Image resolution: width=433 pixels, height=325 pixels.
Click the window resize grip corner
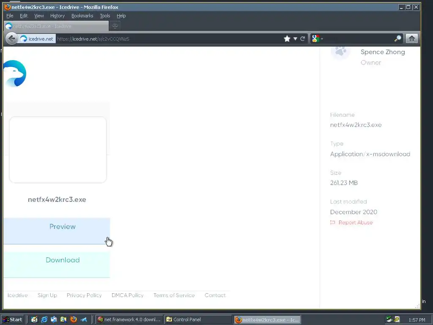(x=417, y=306)
